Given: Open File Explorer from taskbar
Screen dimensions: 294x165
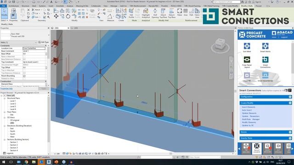Looking at the screenshot, I should click(34, 162).
